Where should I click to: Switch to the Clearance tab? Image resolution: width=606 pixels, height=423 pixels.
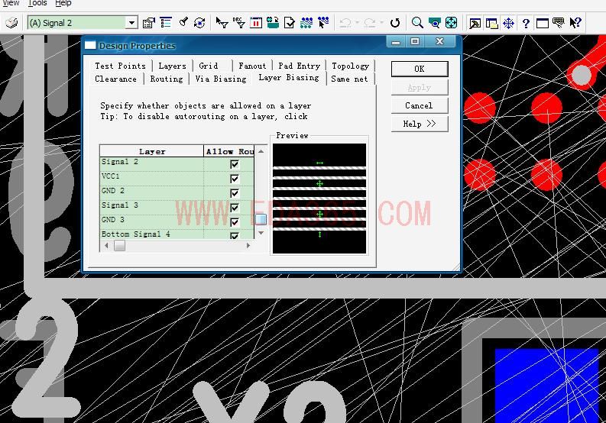pos(115,79)
